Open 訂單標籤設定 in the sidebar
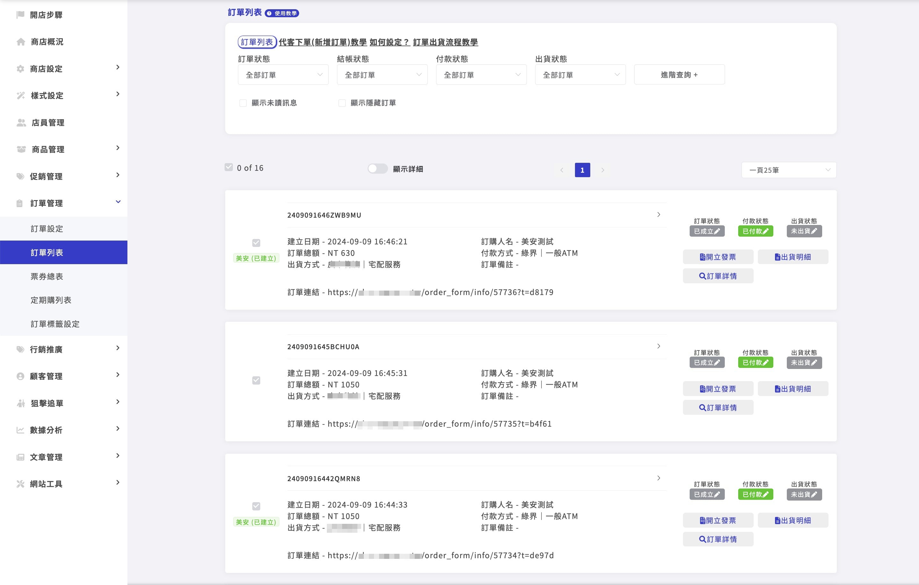Screen dimensions: 919x585 [64, 324]
